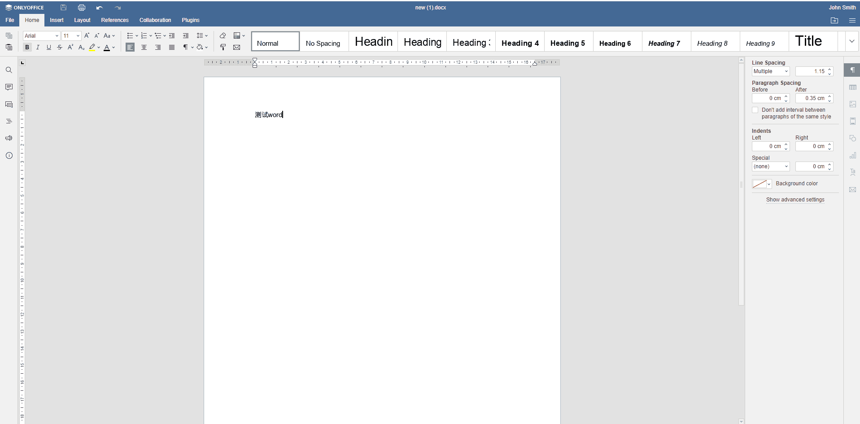Viewport: 860px width, 424px height.
Task: Click the Feedback megaphone icon
Action: click(9, 138)
